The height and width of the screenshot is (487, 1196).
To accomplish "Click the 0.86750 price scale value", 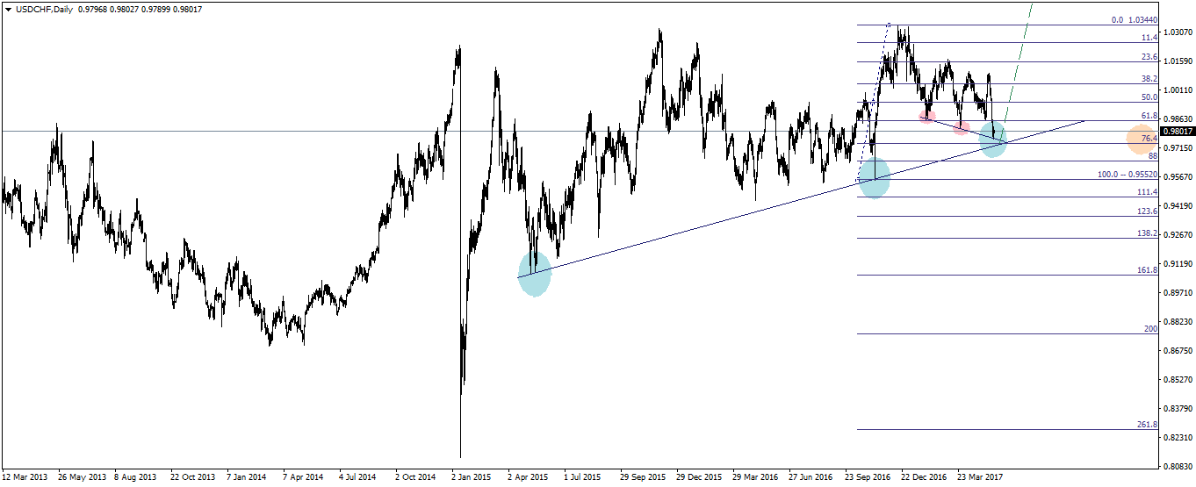I will (x=1177, y=351).
